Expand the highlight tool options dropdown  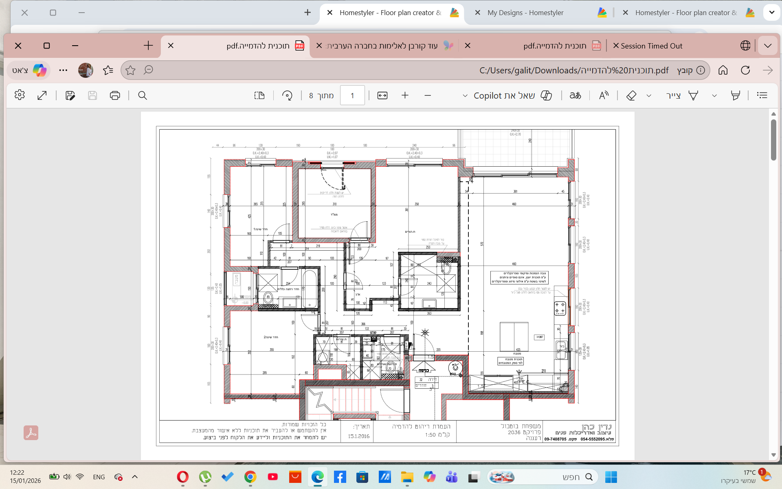(714, 96)
